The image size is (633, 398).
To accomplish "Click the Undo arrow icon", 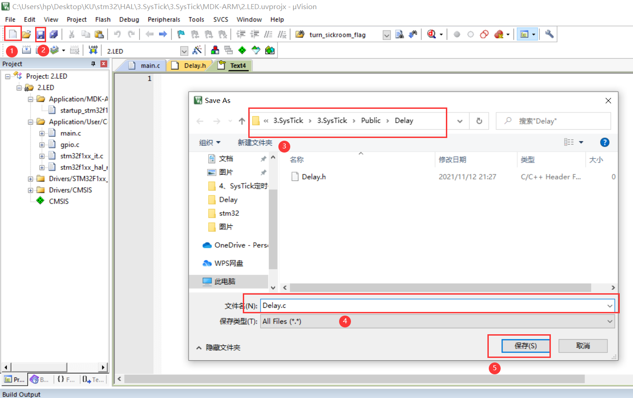I will [117, 34].
